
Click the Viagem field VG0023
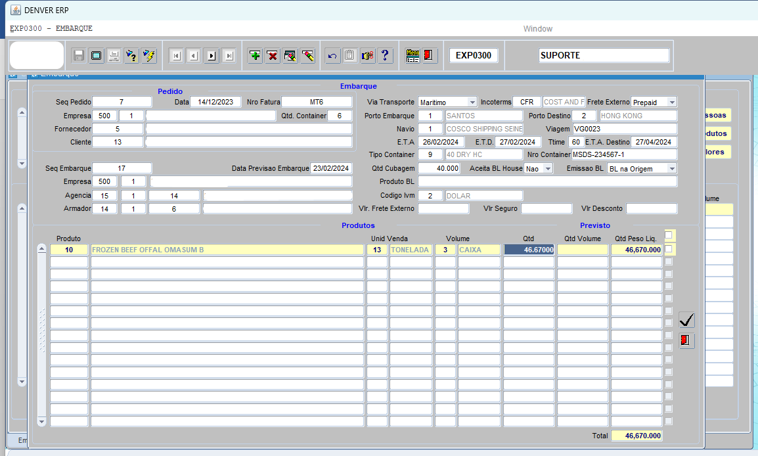tap(625, 129)
